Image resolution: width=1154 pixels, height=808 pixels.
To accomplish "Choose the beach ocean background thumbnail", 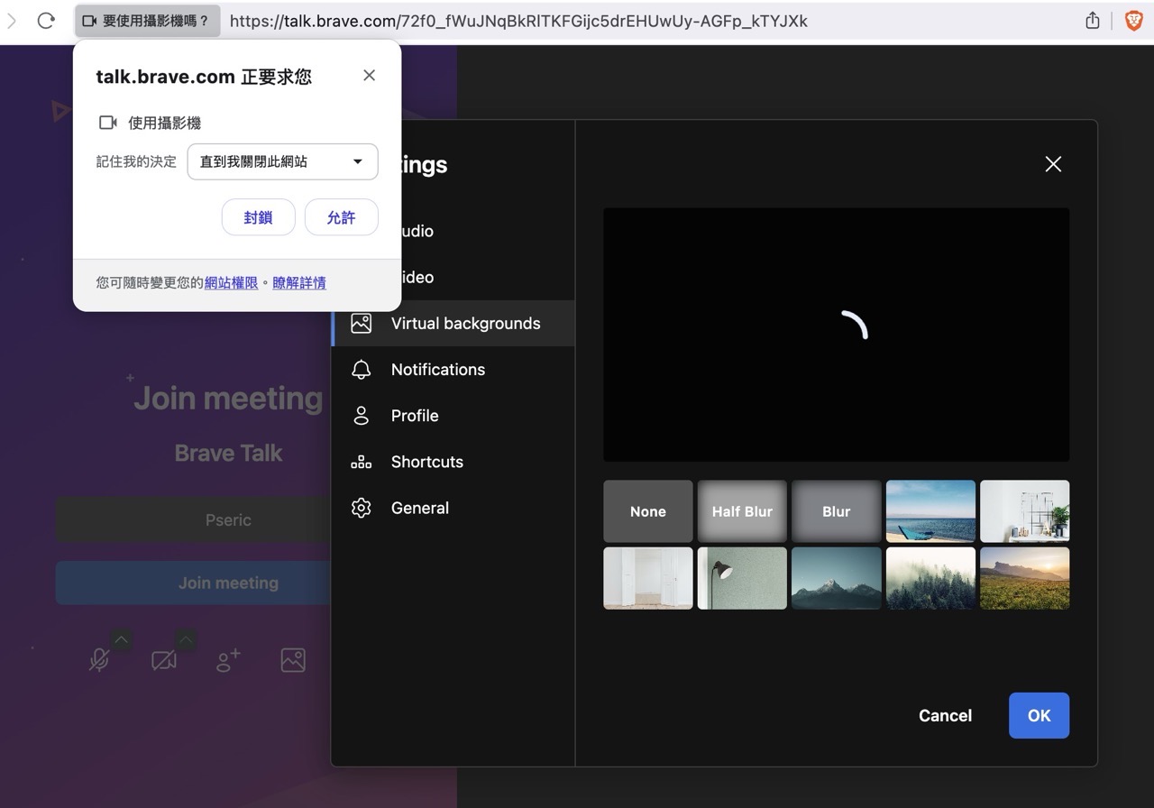I will coord(930,511).
